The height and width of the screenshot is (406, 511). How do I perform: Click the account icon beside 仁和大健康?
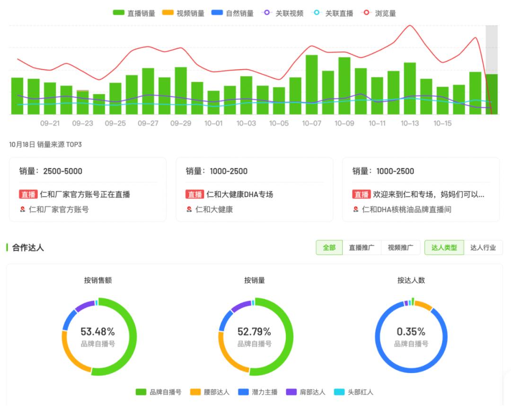(189, 208)
